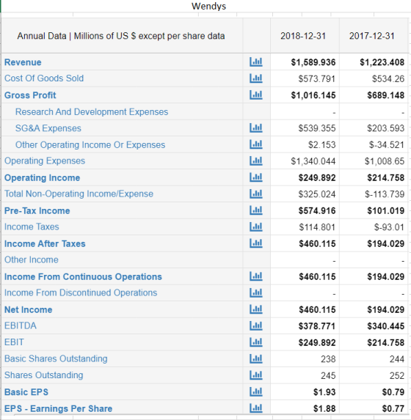Open the Revenue link
Viewport: 411px width, 420px height.
(x=23, y=62)
